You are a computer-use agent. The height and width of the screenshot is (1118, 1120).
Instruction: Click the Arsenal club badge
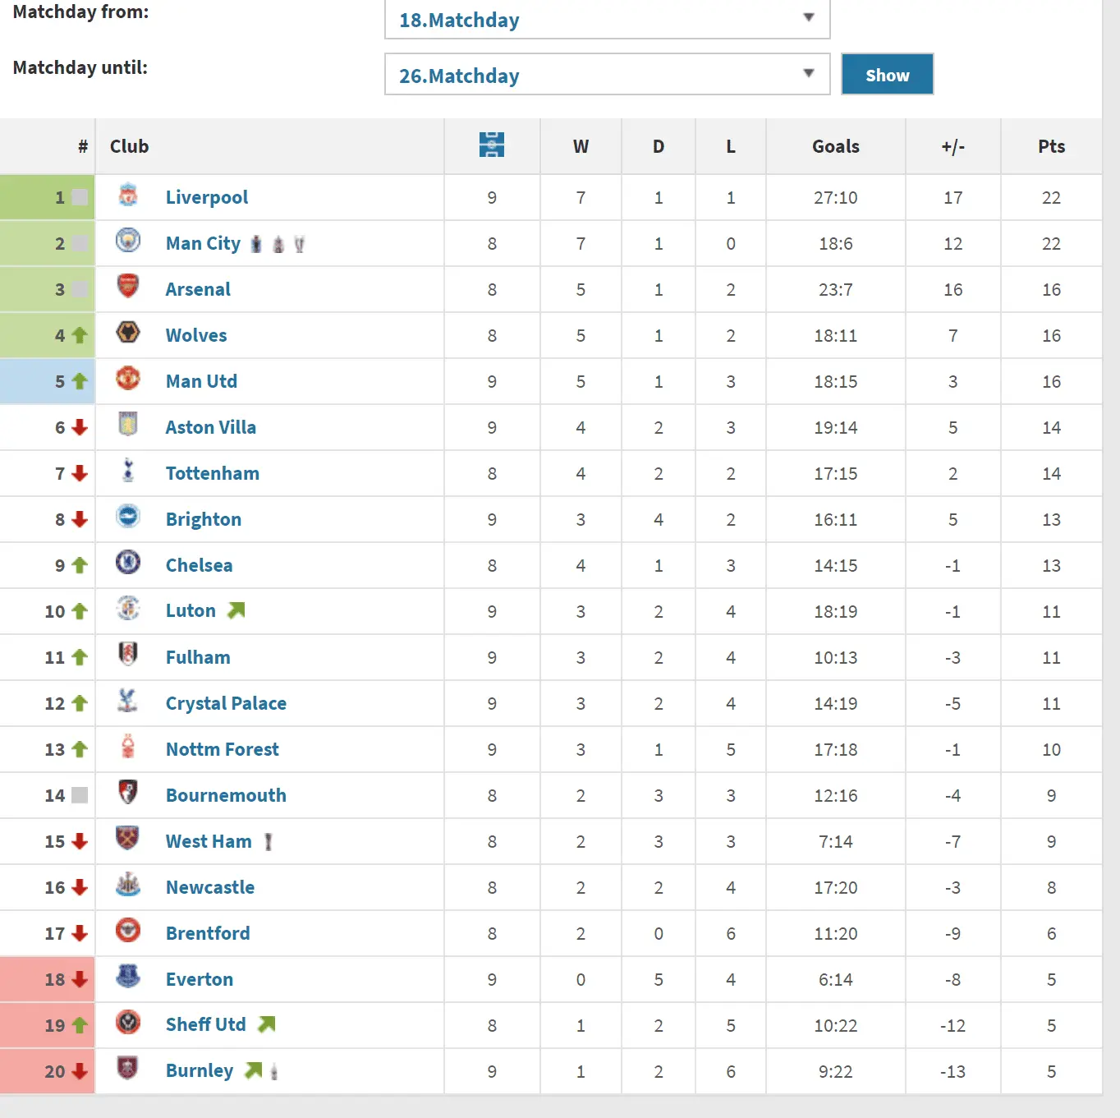128,288
